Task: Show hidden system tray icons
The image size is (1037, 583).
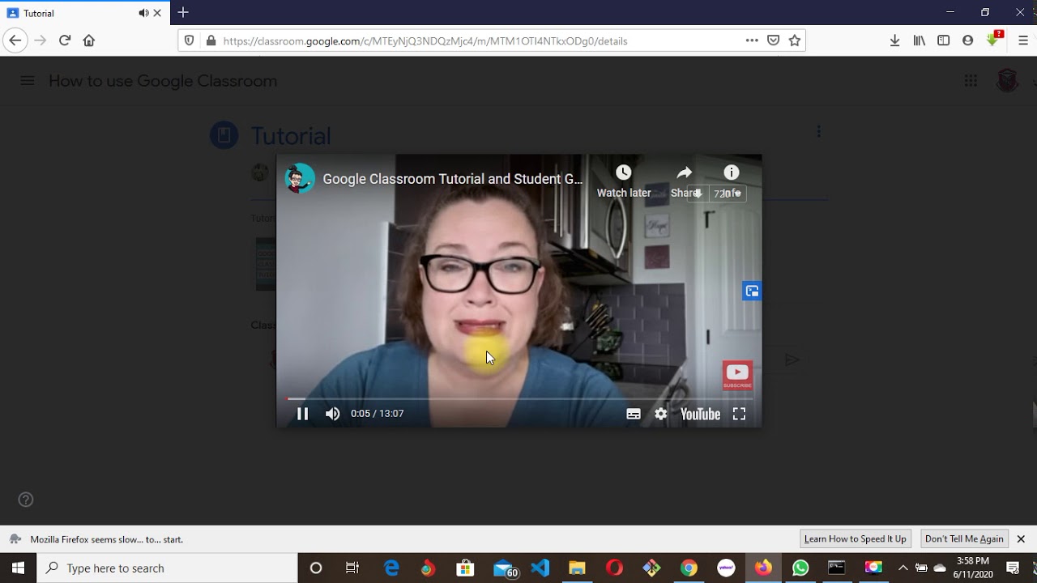Action: (903, 568)
